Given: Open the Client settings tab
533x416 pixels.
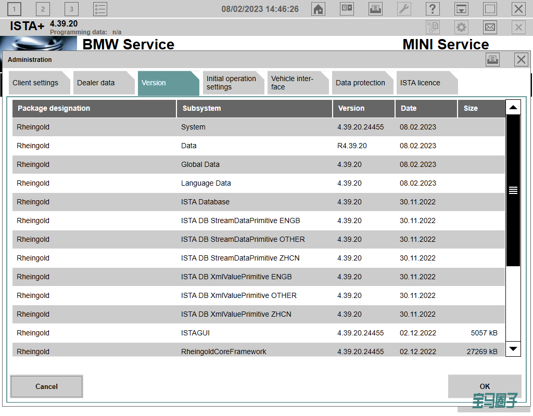Looking at the screenshot, I should coord(35,83).
